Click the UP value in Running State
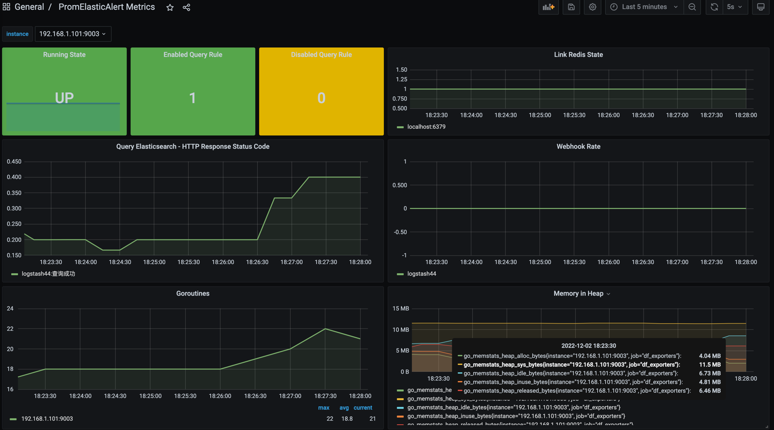Image resolution: width=774 pixels, height=430 pixels. point(64,98)
